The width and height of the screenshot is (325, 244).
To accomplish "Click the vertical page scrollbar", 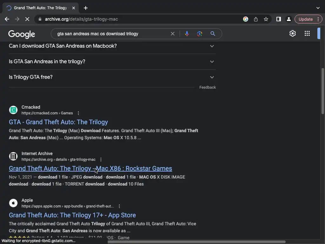I will point(323,91).
